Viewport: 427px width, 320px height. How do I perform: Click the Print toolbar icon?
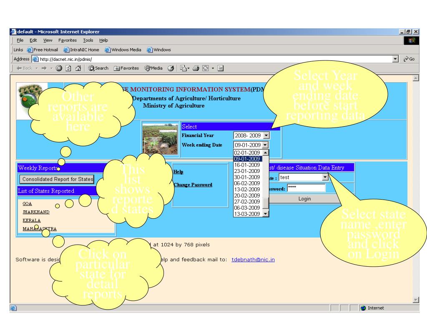point(196,68)
